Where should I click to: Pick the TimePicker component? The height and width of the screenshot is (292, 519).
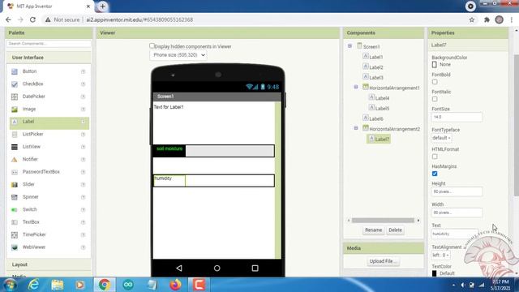click(34, 234)
